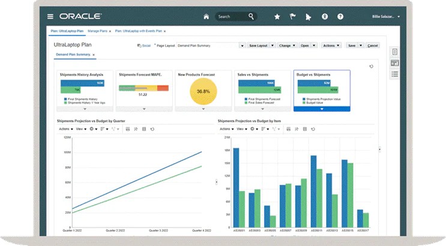The image size is (446, 246).
Task: Close the UltraLaptop with Events Plan tab
Action: click(164, 31)
